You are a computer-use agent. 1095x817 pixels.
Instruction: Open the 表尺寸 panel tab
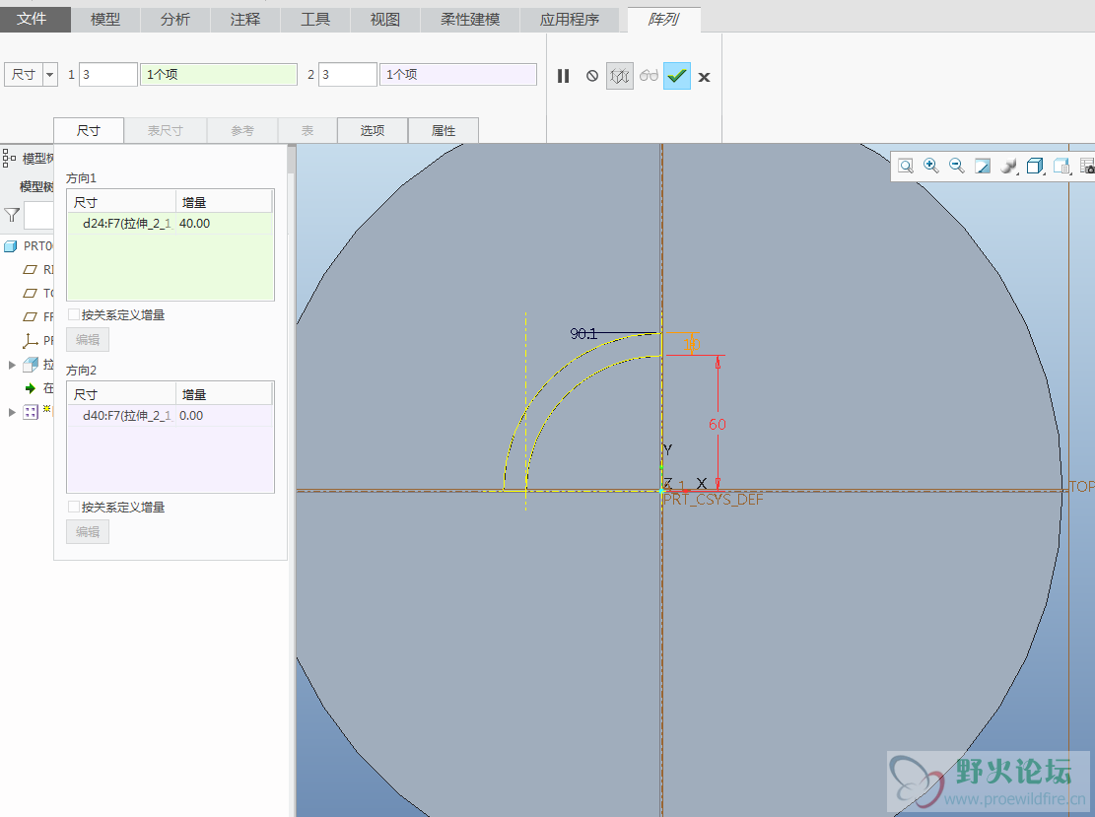pyautogui.click(x=165, y=130)
